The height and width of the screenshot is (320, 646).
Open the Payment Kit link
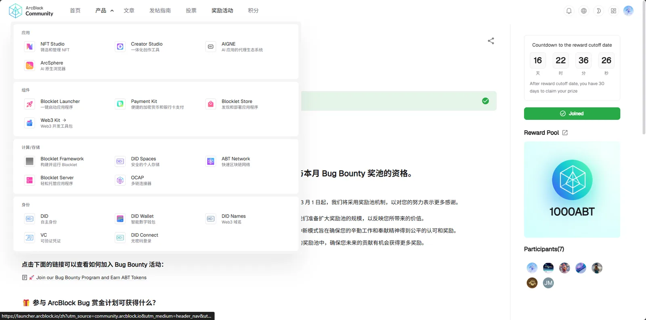click(144, 101)
